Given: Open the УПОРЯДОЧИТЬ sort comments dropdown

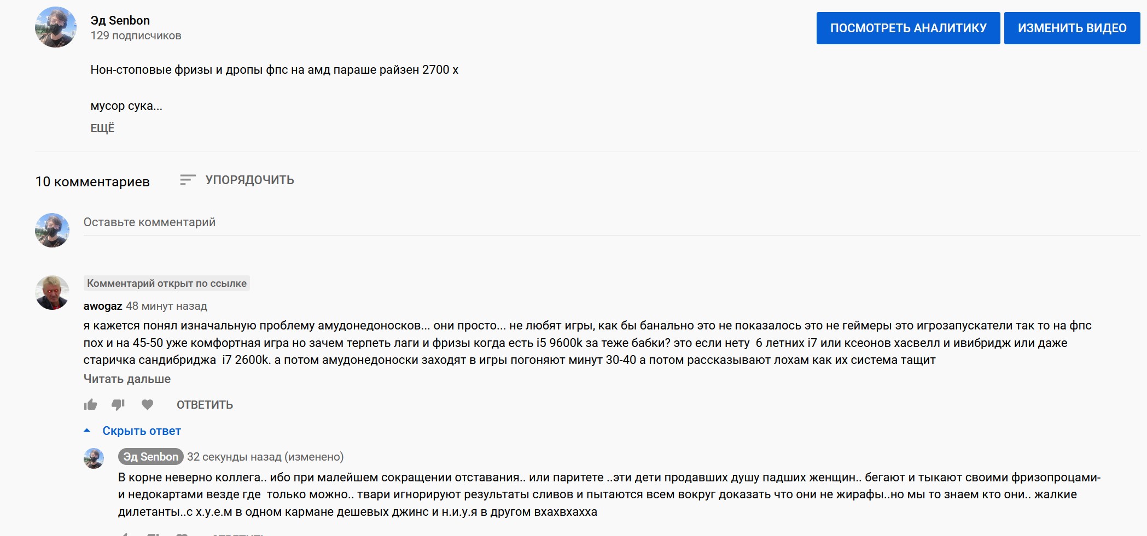Looking at the screenshot, I should pyautogui.click(x=237, y=180).
